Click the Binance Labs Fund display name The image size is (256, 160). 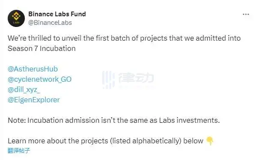(x=57, y=14)
